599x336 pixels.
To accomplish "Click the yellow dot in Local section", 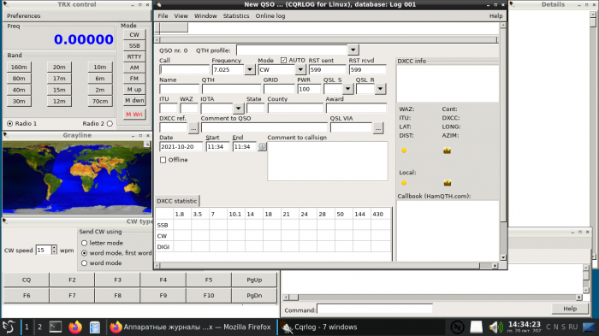I will (x=404, y=183).
